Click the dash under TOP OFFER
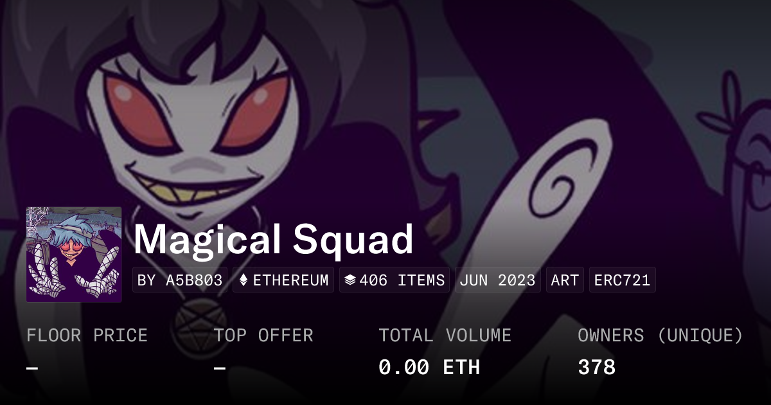 [220, 368]
